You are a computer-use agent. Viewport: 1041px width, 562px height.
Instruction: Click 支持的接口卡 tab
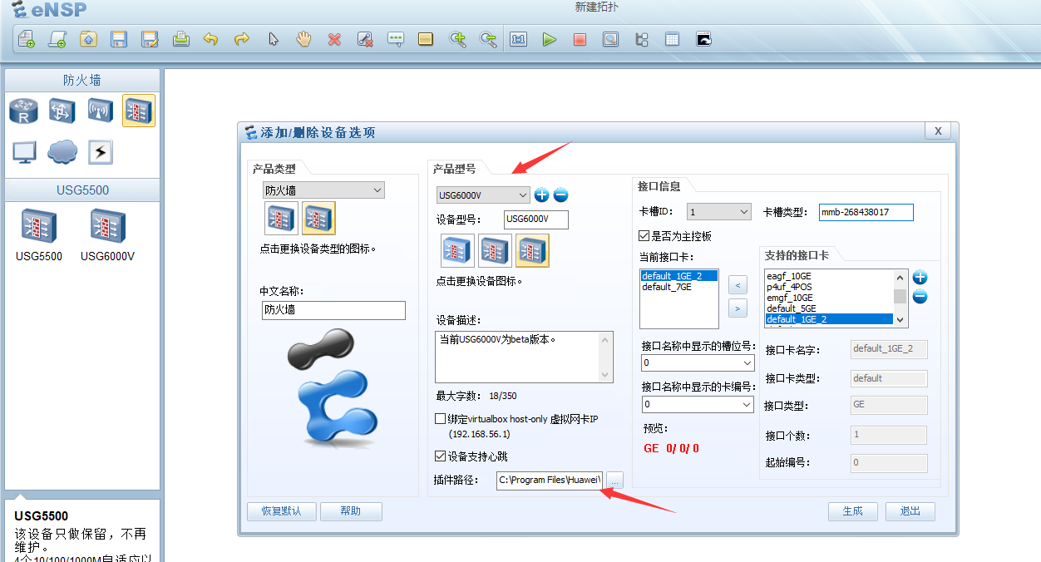[797, 254]
